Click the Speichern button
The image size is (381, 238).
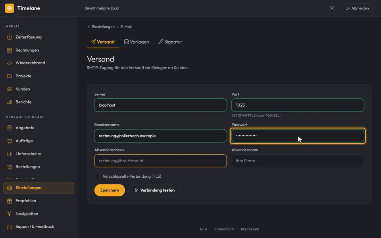coord(110,190)
